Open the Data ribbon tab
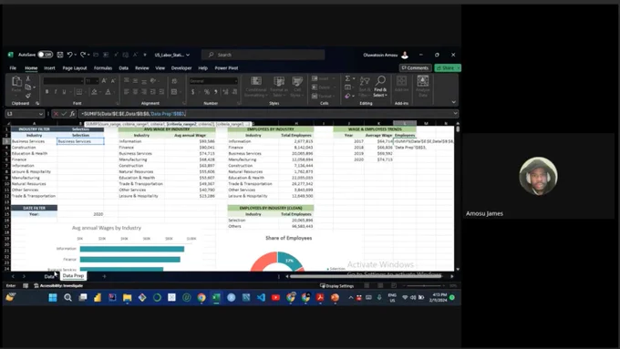620x349 pixels. (123, 68)
